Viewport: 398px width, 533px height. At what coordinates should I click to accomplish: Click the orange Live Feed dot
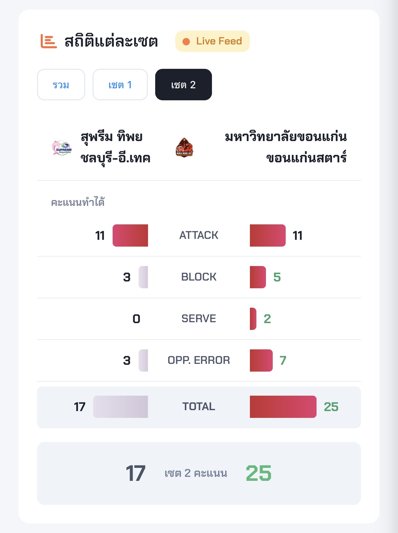[x=186, y=41]
